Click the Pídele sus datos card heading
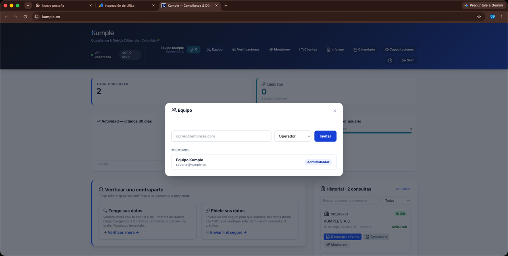The image size is (508, 256). click(227, 211)
